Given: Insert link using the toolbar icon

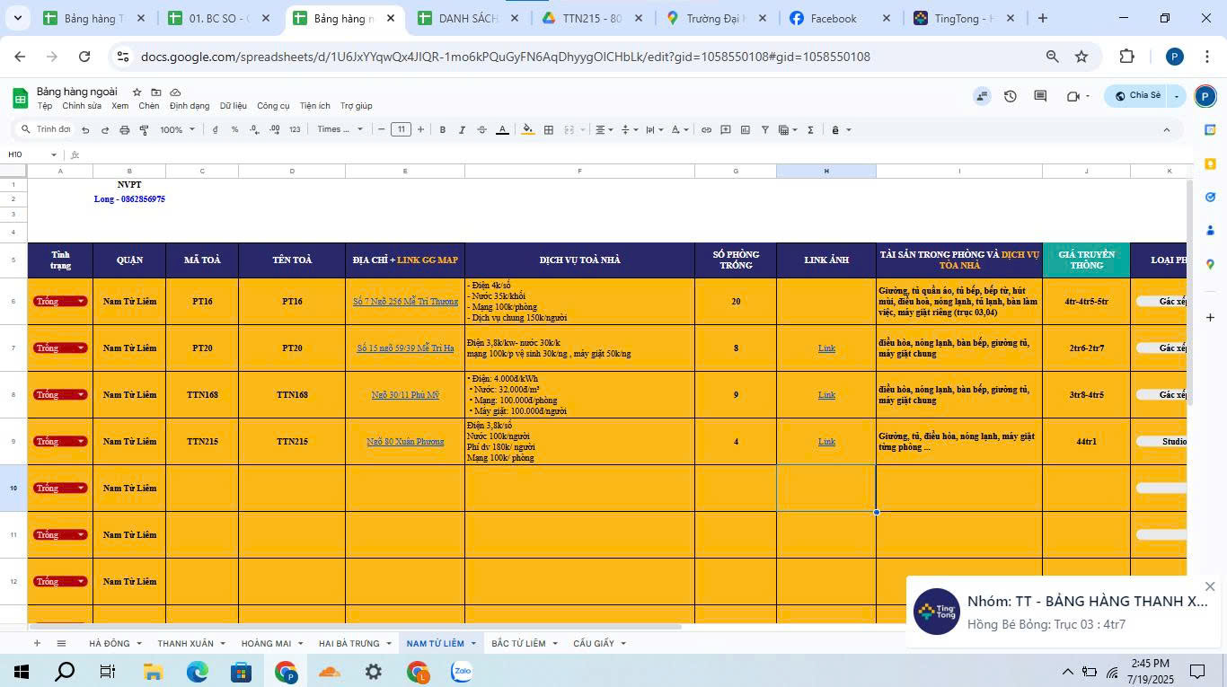Looking at the screenshot, I should (x=706, y=130).
